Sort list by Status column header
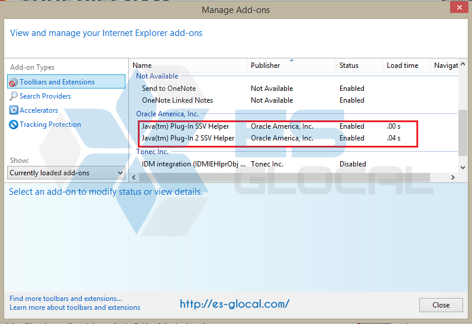Screen dimensions: 472x324 [359, 66]
